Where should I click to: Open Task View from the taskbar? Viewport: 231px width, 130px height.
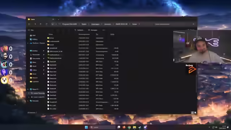pyautogui.click(x=119, y=127)
